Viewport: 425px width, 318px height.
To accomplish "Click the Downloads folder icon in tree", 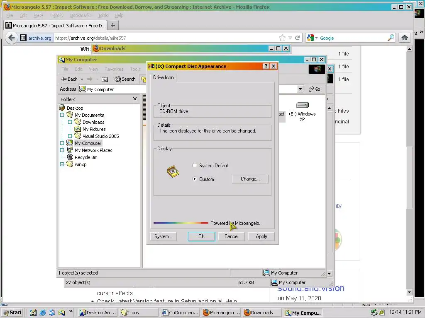I will point(78,122).
